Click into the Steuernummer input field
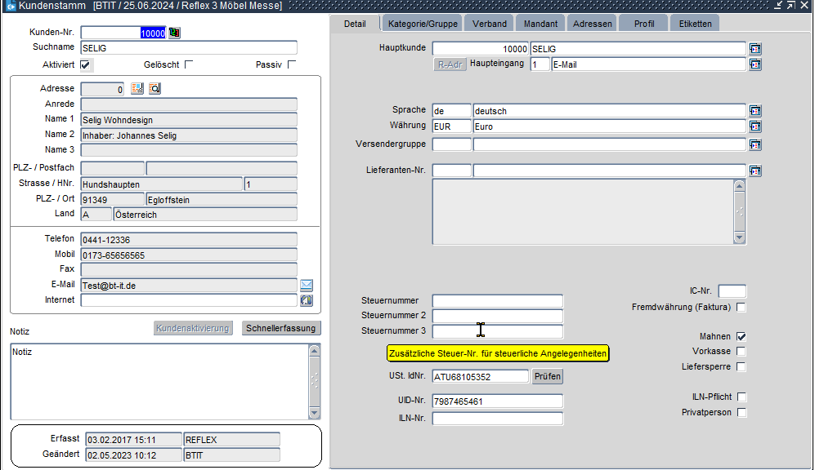This screenshot has height=470, width=815. click(497, 301)
